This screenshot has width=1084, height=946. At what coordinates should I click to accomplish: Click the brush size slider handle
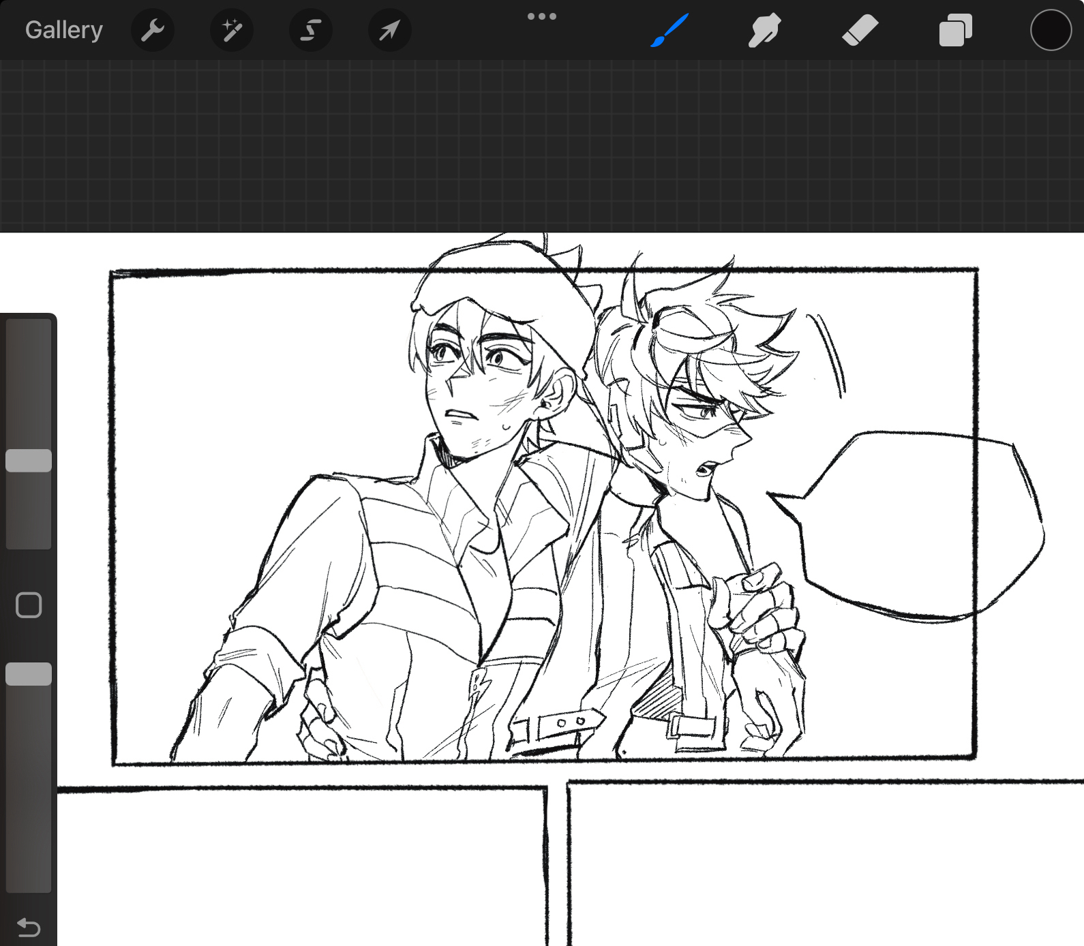[29, 461]
